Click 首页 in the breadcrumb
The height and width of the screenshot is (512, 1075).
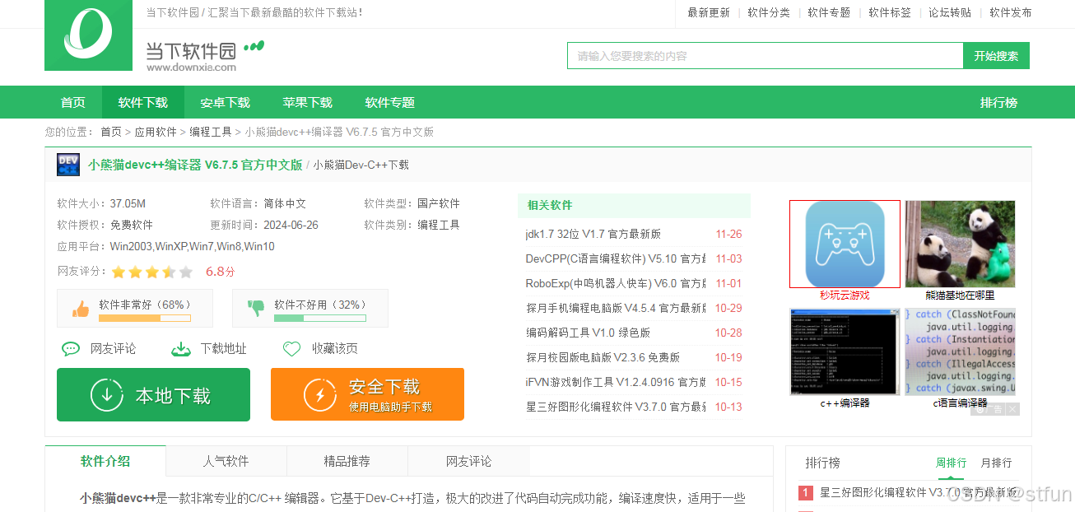tap(111, 132)
